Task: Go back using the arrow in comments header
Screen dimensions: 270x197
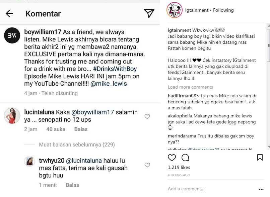Action: coord(9,14)
